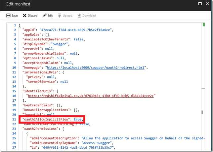Click the Discard button label
This screenshot has height=152, width=213.
(33, 16)
